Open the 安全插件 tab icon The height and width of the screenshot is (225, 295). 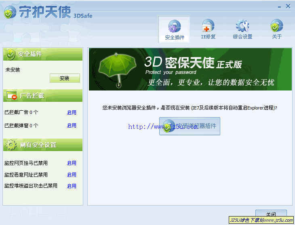tap(175, 26)
